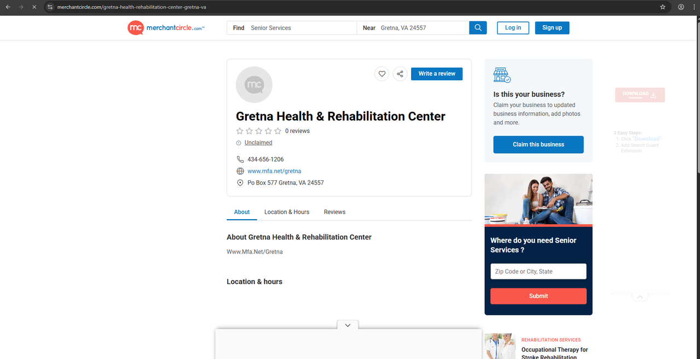700x359 pixels.
Task: Open site information icon in the address bar
Action: [50, 7]
